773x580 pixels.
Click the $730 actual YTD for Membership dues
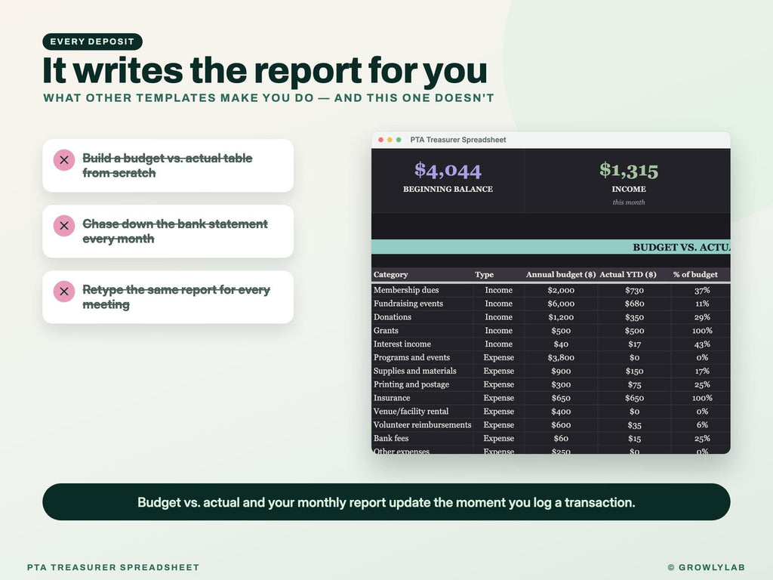[x=634, y=290]
